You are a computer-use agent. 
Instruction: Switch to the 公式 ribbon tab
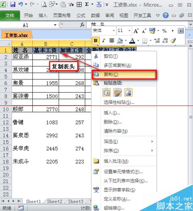[x=81, y=15]
